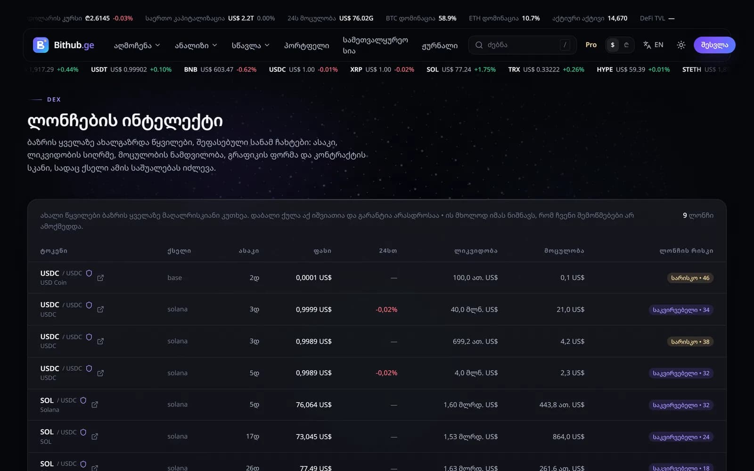754x471 pixels.
Task: Click the shield icon for USD Coin row
Action: pyautogui.click(x=89, y=273)
